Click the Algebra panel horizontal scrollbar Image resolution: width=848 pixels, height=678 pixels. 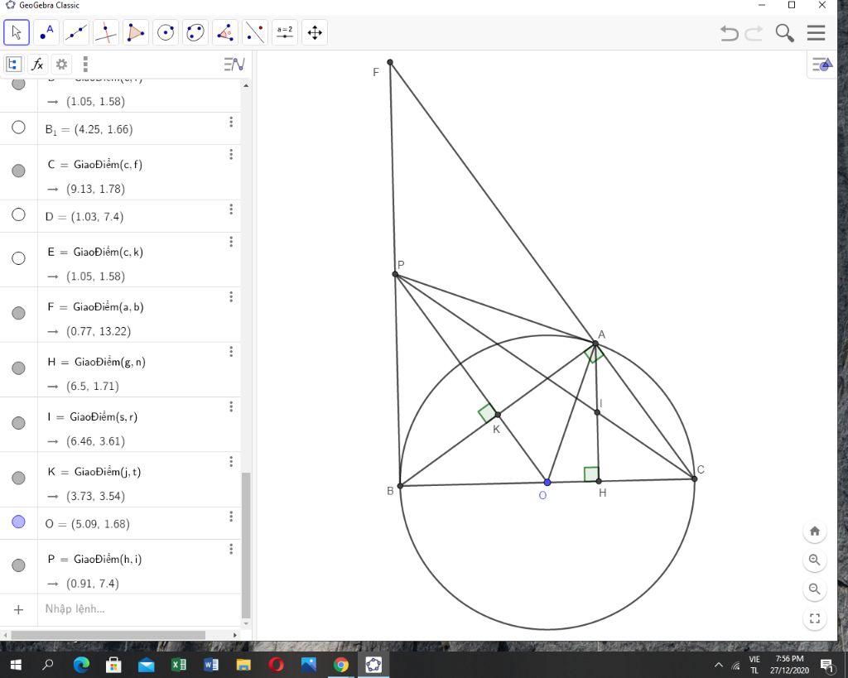108,635
